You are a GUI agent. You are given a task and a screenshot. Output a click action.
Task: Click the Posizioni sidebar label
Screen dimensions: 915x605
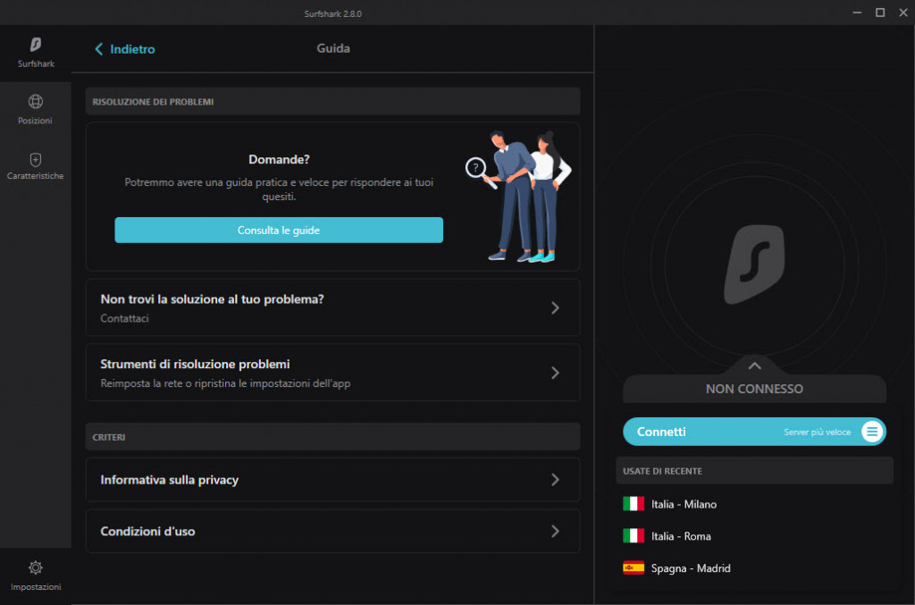click(x=35, y=121)
